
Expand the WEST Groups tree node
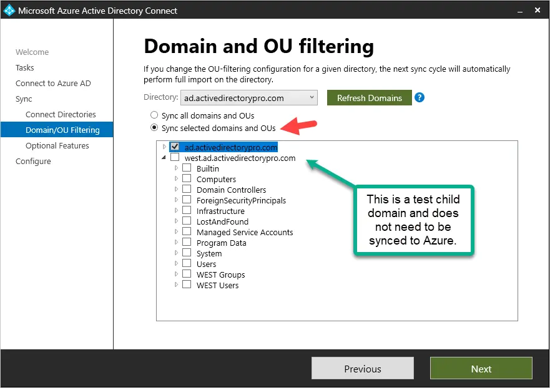coord(176,274)
